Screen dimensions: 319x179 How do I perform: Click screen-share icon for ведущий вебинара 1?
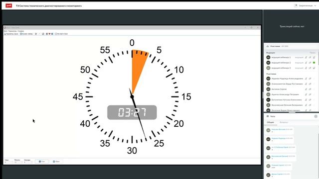pos(314,58)
